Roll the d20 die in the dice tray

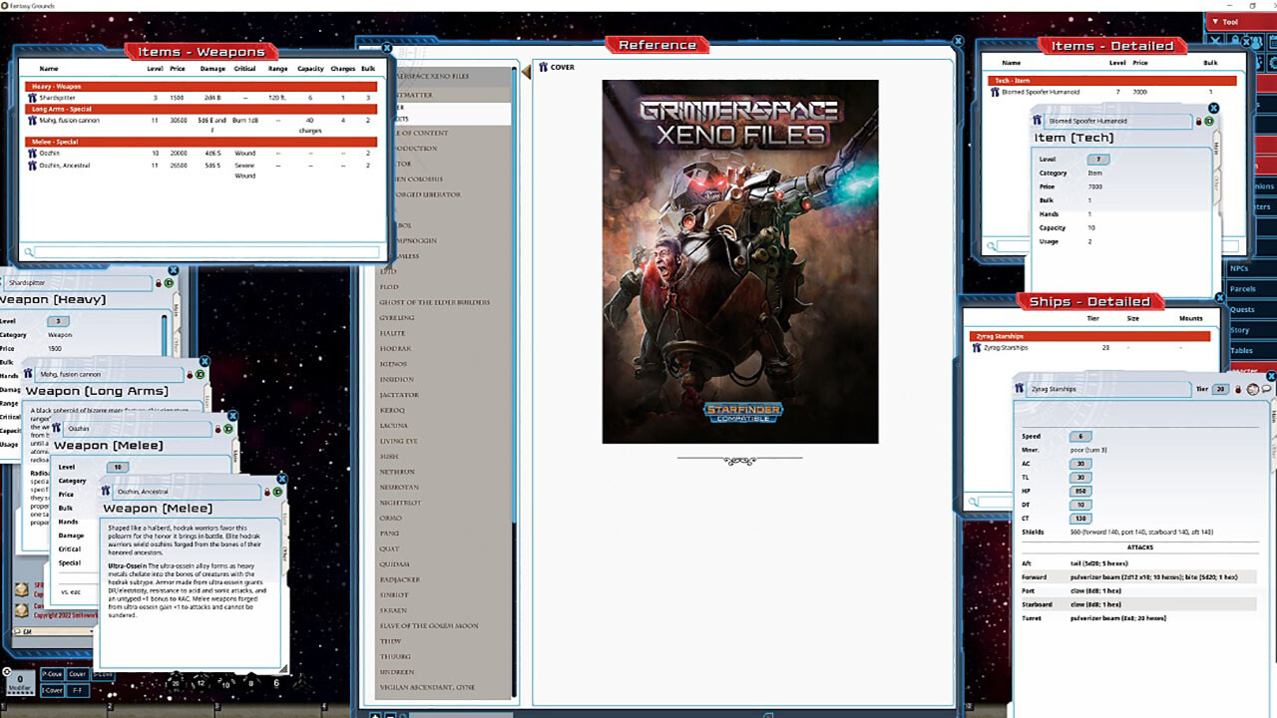click(x=176, y=682)
